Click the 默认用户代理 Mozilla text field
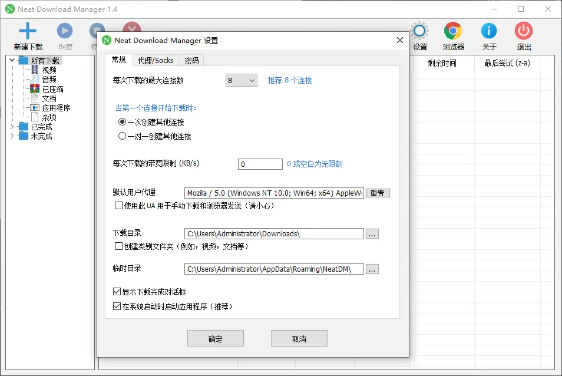This screenshot has width=562, height=376. pyautogui.click(x=274, y=193)
